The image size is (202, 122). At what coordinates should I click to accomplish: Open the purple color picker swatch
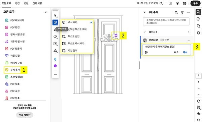[x=55, y=66]
